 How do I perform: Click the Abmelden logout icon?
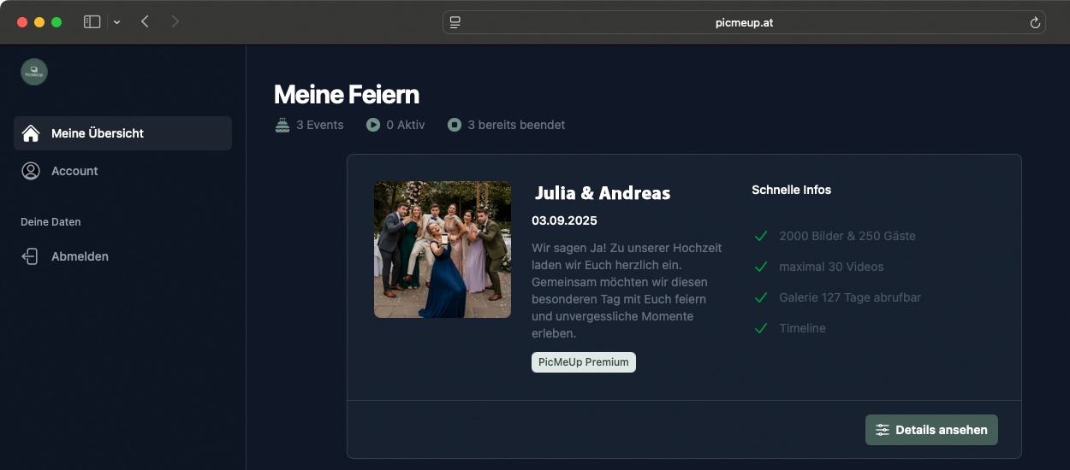pos(31,256)
